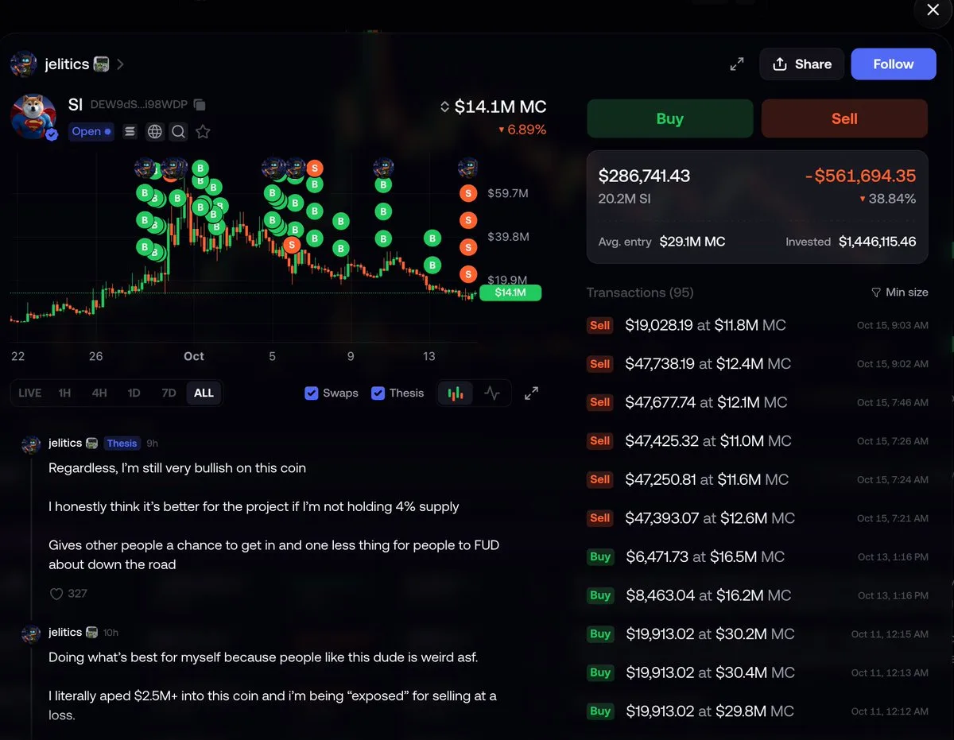Click the Sell marker next to $59.7M
Screen dimensions: 954x740
(x=468, y=193)
